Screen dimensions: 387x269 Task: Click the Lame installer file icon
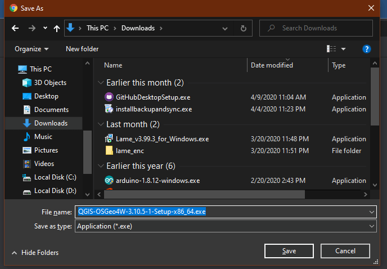(x=109, y=139)
